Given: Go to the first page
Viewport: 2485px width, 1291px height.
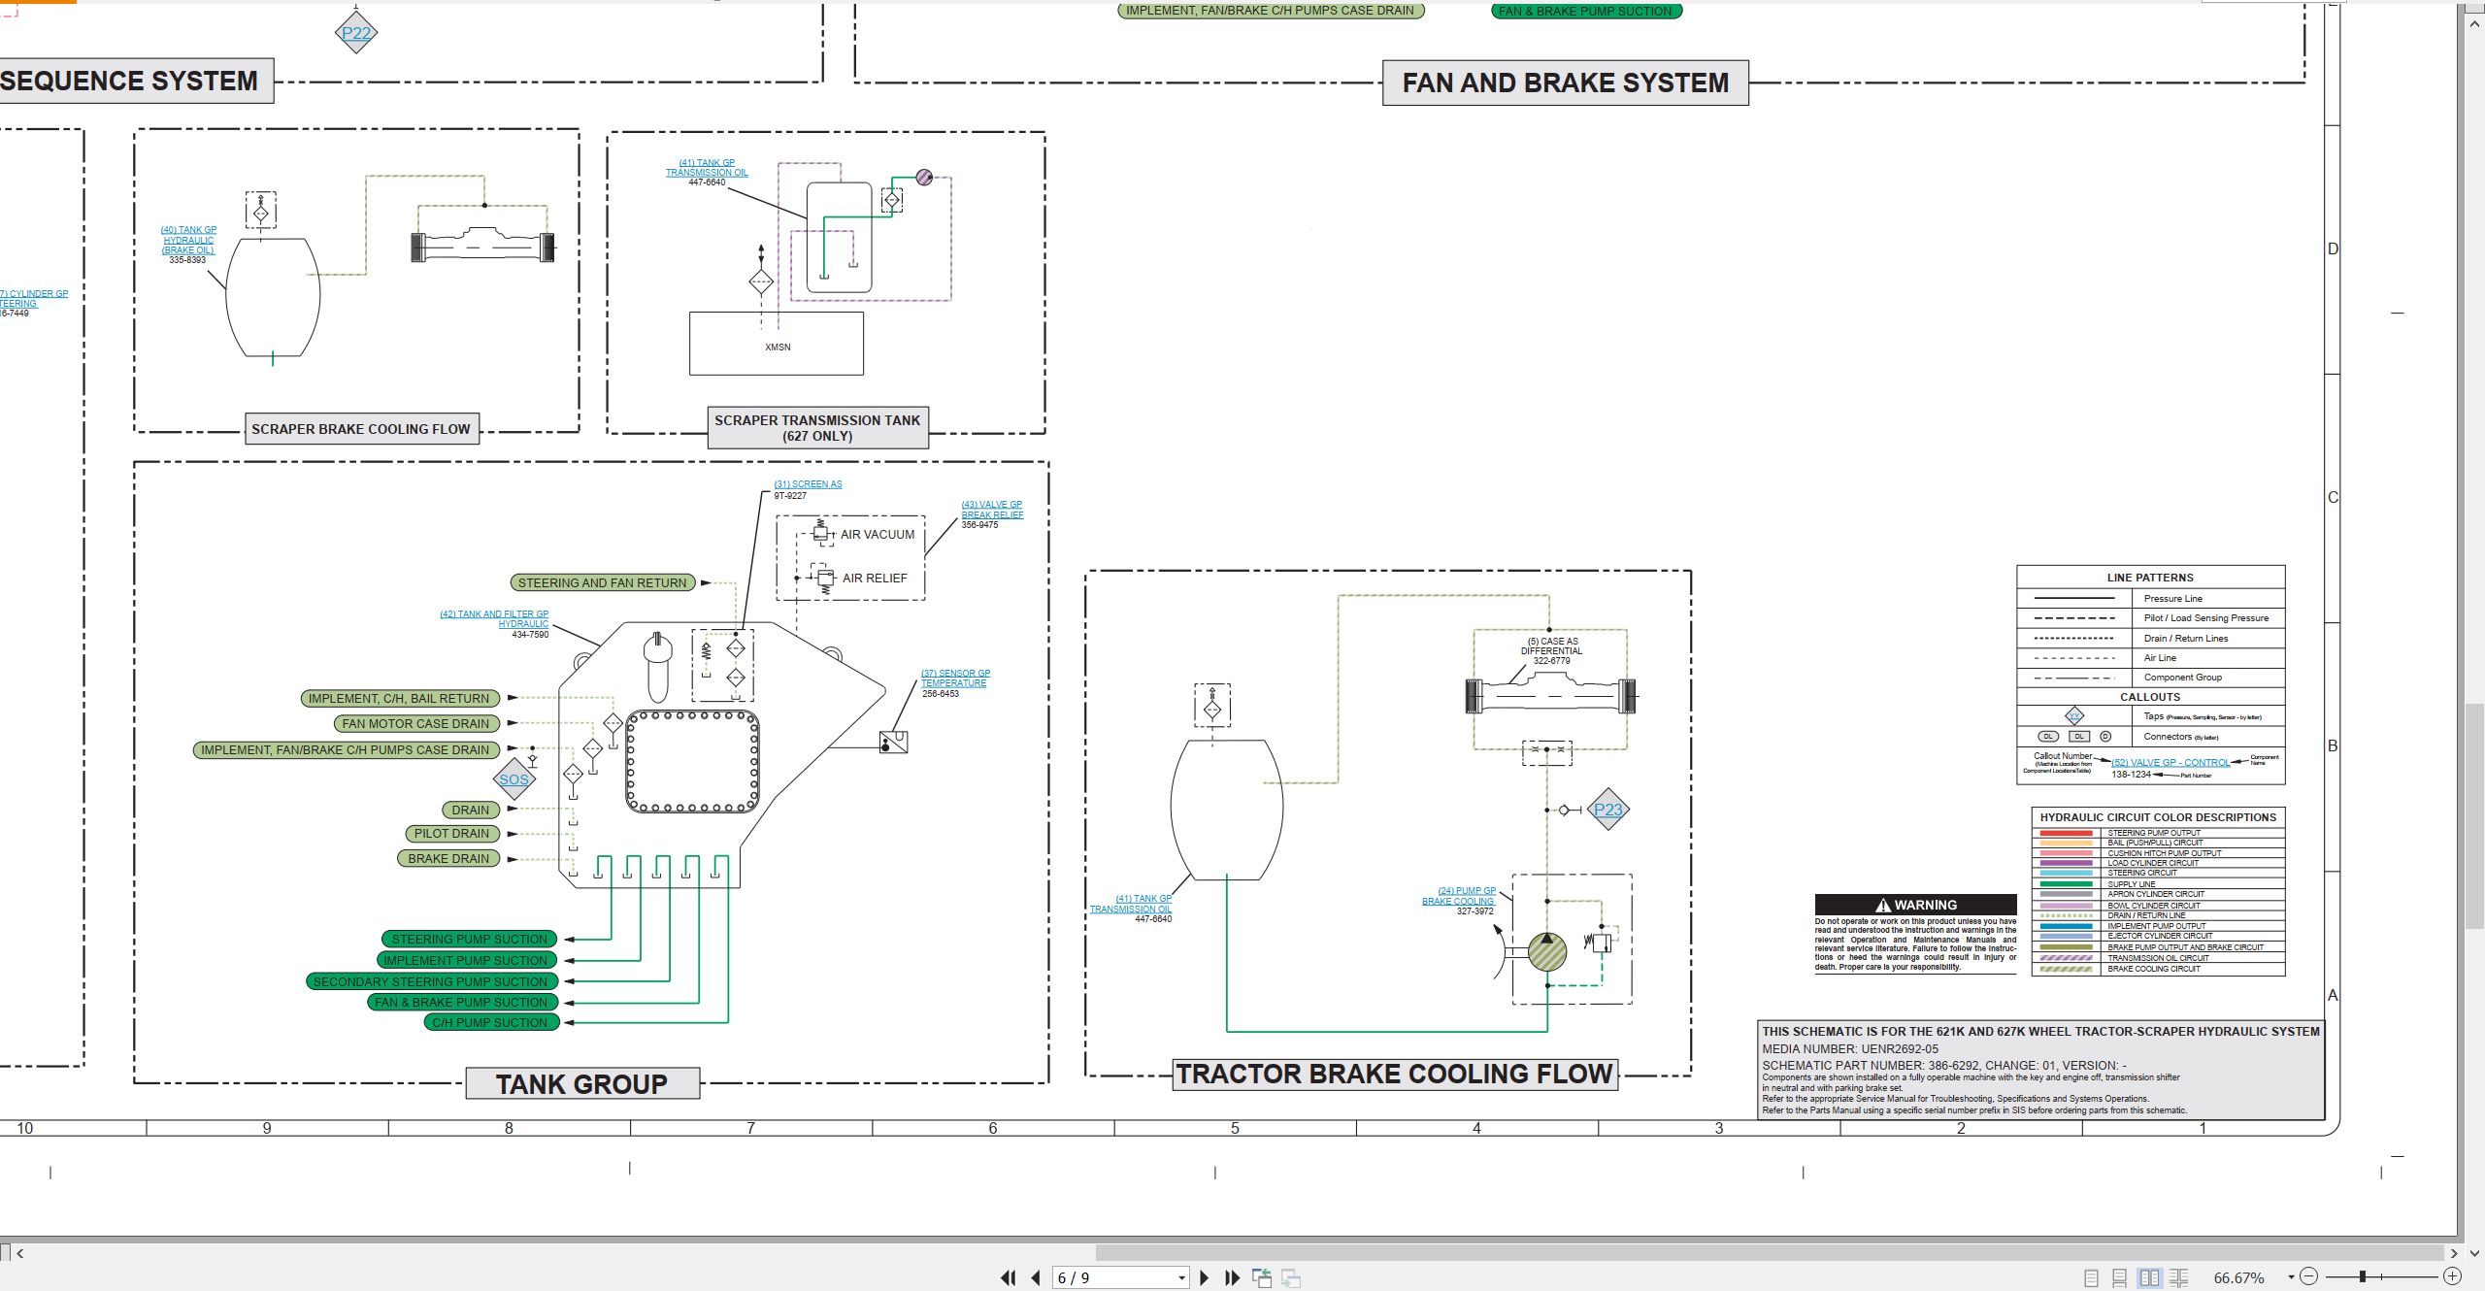Looking at the screenshot, I should (x=1009, y=1278).
